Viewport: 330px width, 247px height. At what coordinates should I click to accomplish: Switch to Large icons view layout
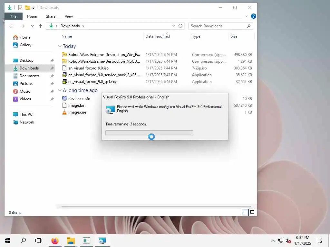pos(252,212)
